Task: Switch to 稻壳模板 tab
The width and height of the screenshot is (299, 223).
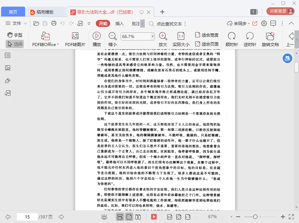Action: pyautogui.click(x=46, y=12)
